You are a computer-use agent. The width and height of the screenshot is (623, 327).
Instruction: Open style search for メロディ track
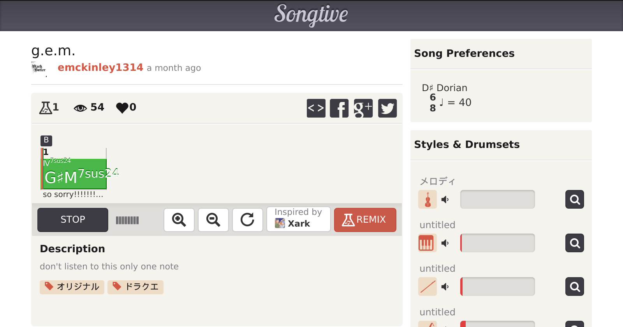[x=575, y=199]
